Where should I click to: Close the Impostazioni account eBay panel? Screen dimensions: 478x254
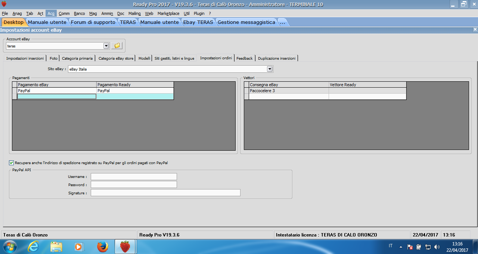(475, 29)
